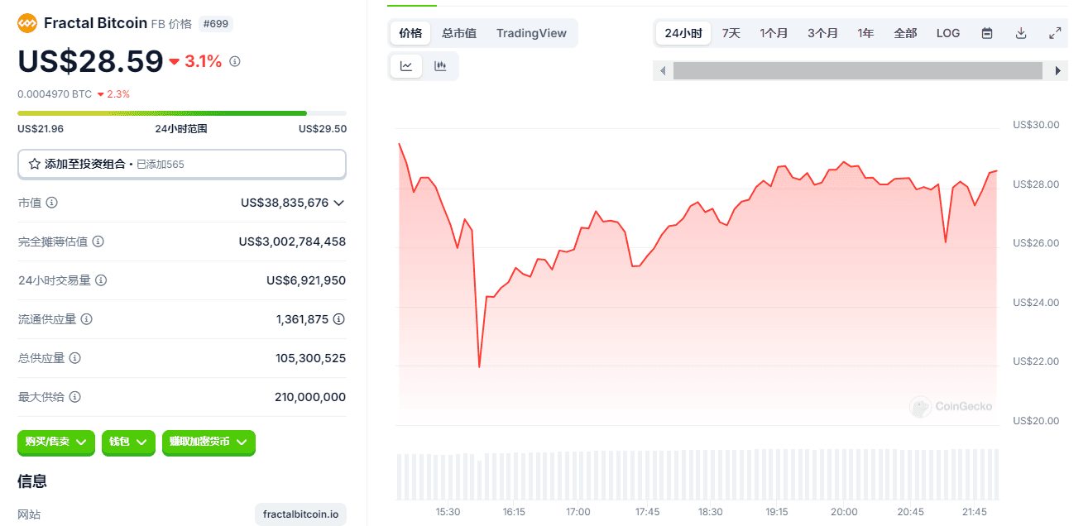Expand the 市值 value dropdown arrow

338,203
